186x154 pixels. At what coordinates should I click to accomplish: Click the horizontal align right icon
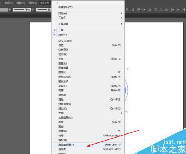pyautogui.click(x=132, y=10)
